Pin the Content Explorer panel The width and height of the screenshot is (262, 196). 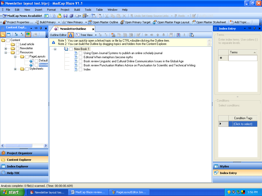(41, 28)
